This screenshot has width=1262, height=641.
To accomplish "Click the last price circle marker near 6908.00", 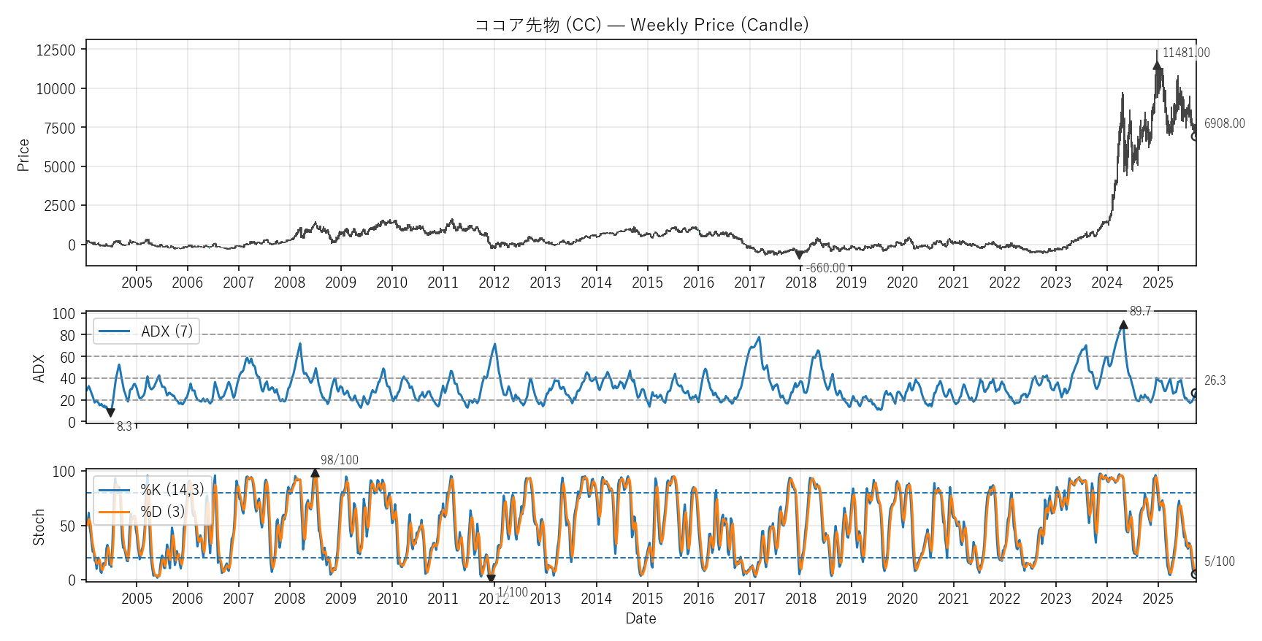I will tap(1196, 136).
